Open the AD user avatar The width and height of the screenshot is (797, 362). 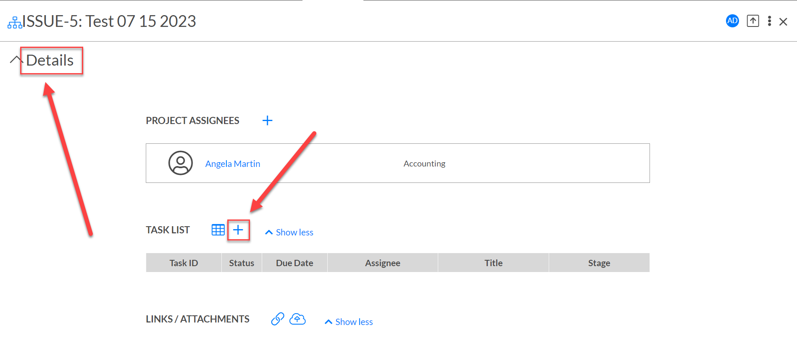(x=732, y=21)
